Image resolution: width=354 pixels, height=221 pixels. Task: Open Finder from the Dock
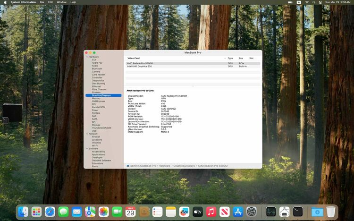[x=23, y=212]
